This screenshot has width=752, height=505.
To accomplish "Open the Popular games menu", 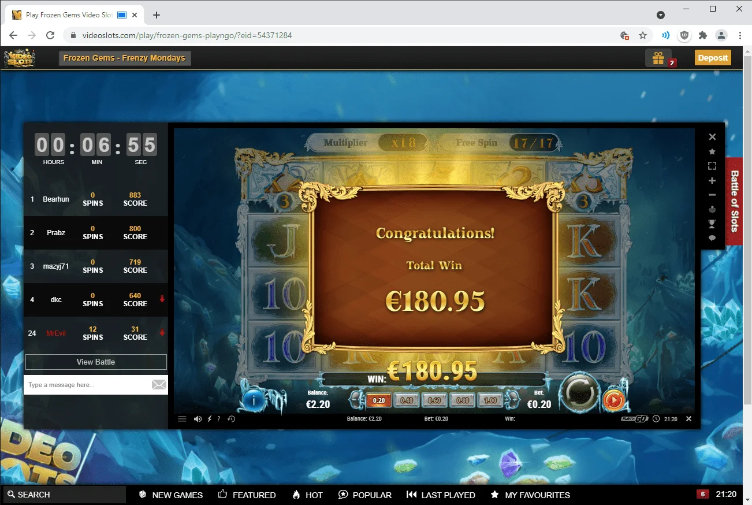I will tap(365, 495).
